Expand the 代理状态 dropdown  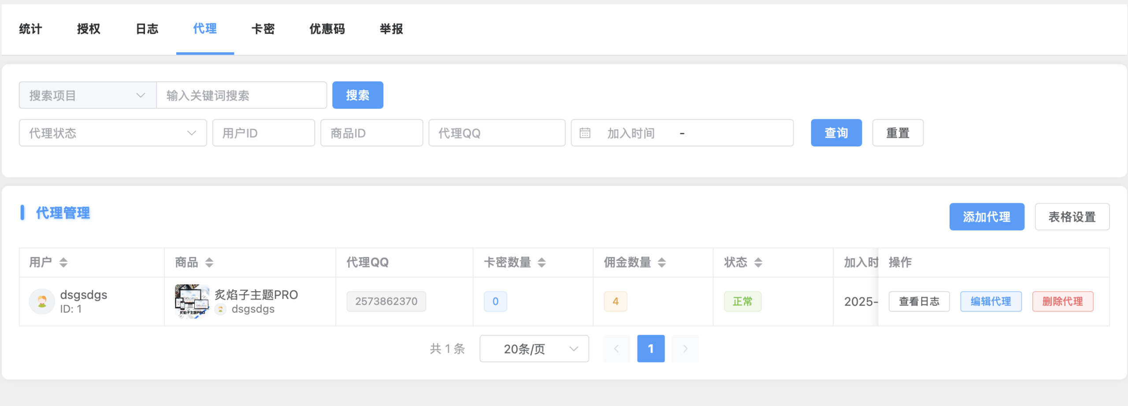click(112, 133)
